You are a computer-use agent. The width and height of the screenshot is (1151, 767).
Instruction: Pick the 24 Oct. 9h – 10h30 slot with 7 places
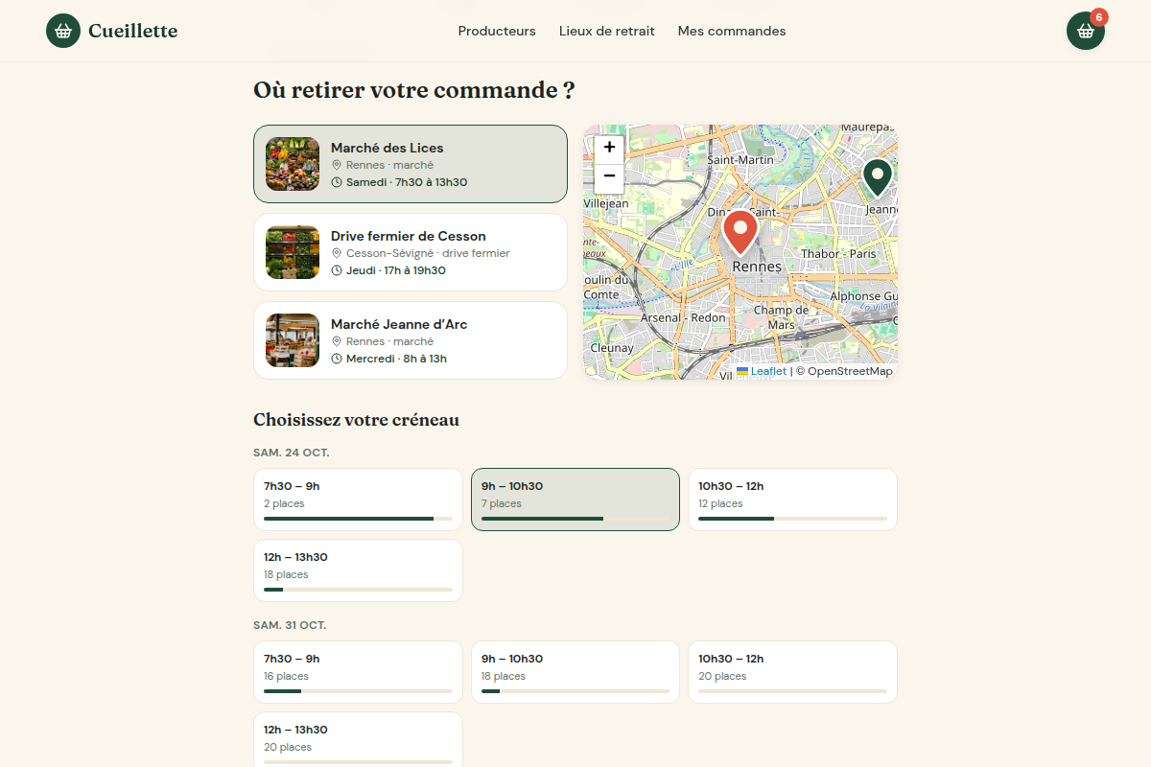tap(575, 500)
